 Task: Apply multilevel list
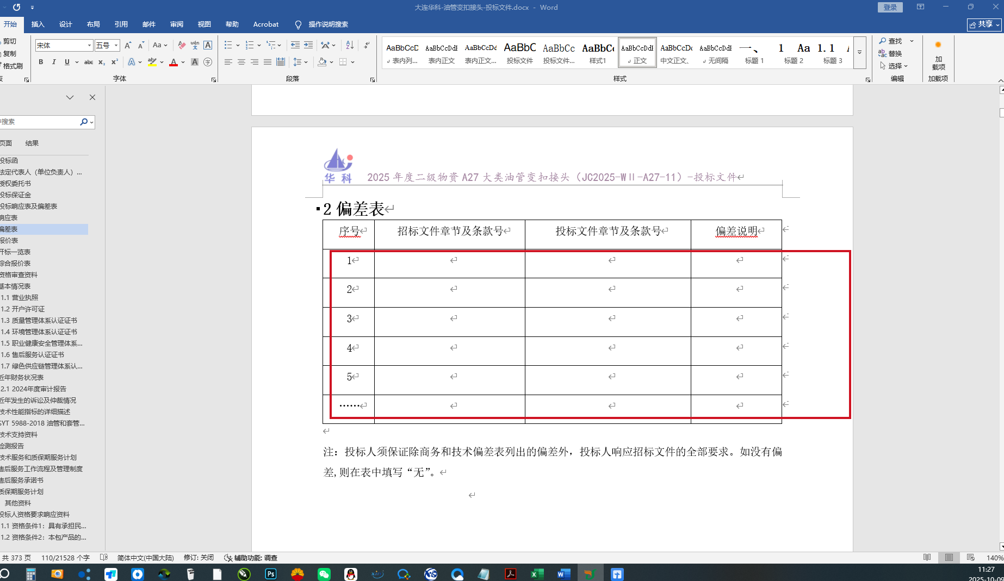[271, 45]
